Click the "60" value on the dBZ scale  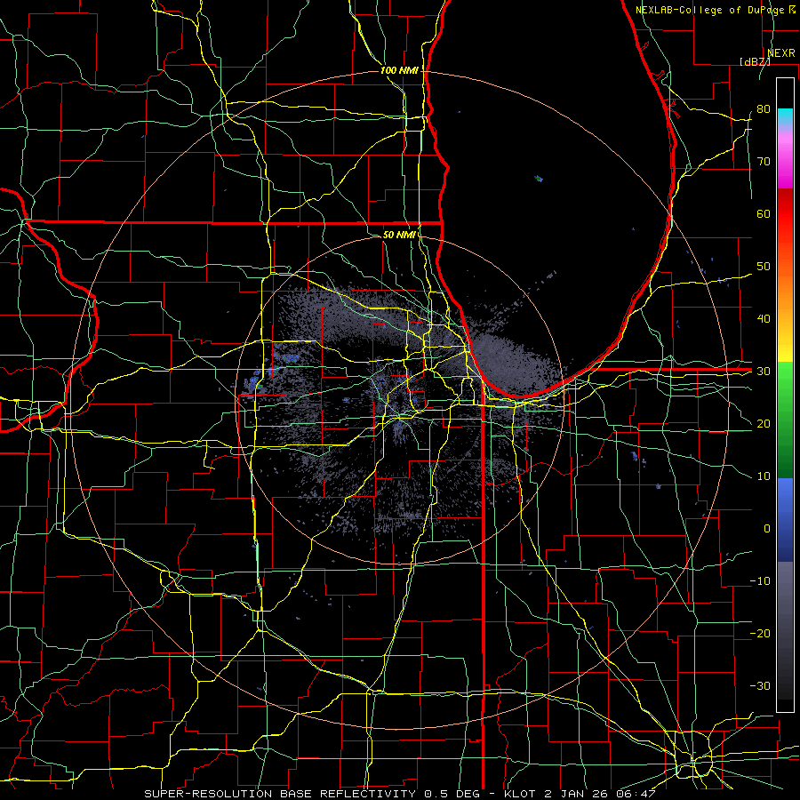pos(764,213)
